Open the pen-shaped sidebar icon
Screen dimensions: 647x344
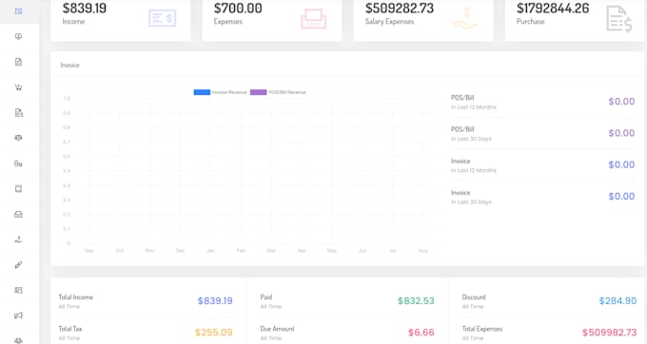click(x=19, y=265)
